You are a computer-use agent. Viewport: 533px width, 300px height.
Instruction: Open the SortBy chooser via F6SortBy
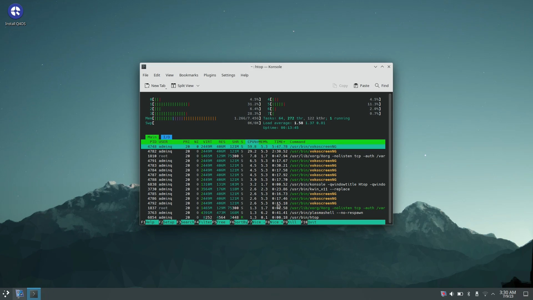click(239, 222)
